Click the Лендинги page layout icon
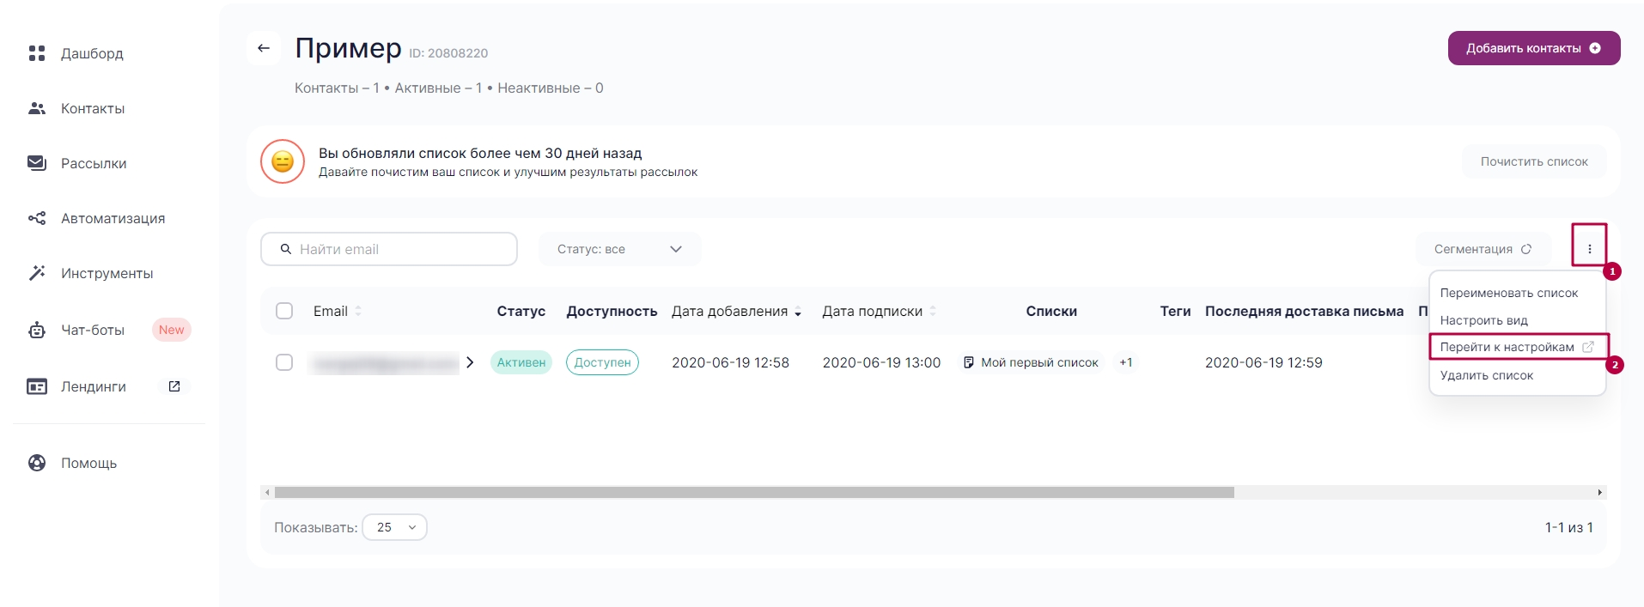 [x=37, y=386]
